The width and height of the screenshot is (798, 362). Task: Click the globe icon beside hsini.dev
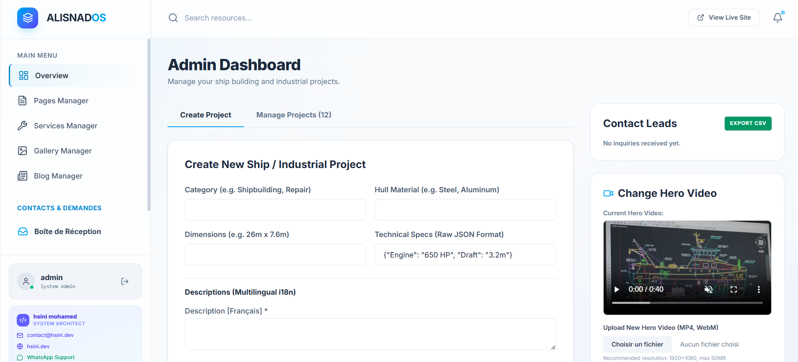pos(20,347)
